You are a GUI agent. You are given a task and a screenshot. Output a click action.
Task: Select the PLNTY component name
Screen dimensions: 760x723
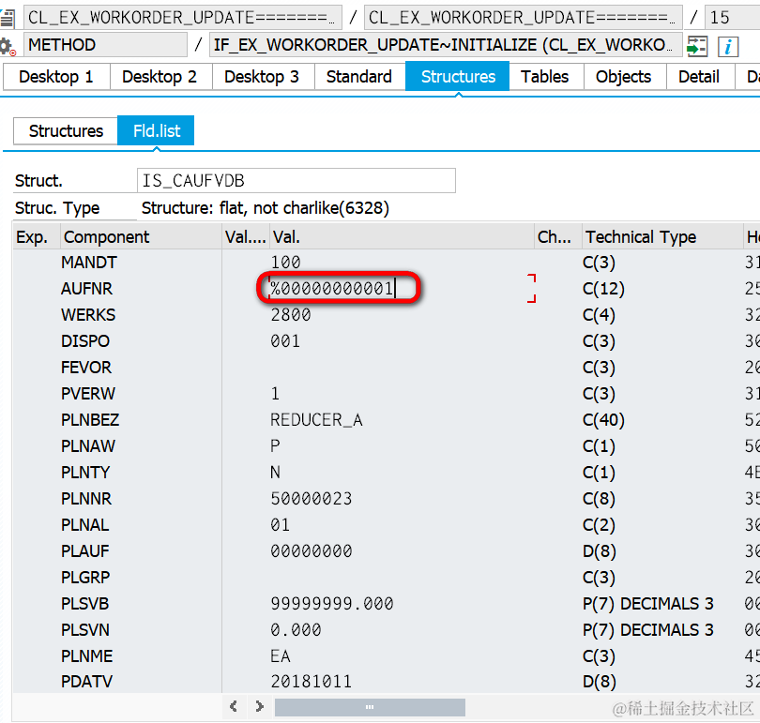[x=85, y=472]
